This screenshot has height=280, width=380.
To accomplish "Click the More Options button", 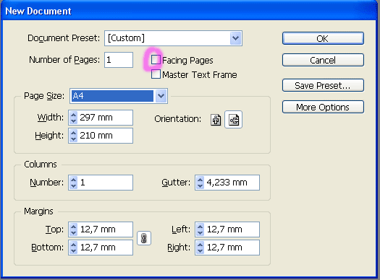I will point(323,107).
